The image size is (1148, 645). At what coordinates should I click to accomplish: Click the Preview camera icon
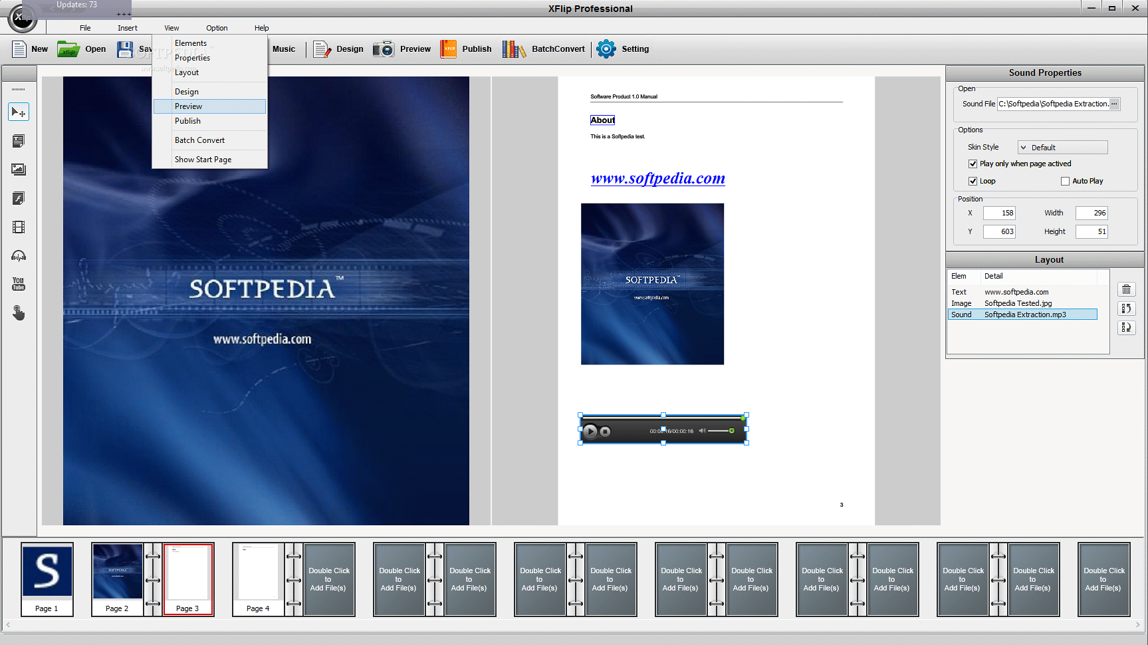[384, 49]
